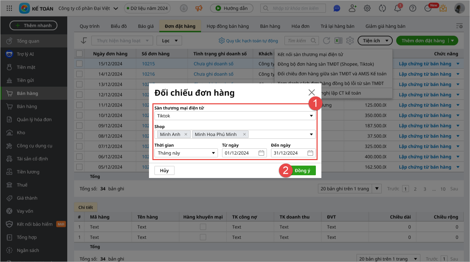Select Kho in the sidebar

(21, 133)
